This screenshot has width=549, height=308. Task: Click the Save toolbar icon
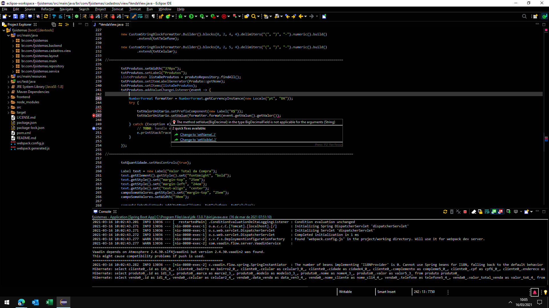pos(15,16)
